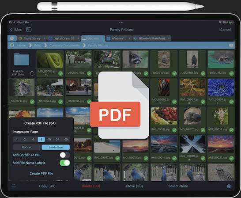Set images per page to 8
241x198 pixels.
[41, 139]
